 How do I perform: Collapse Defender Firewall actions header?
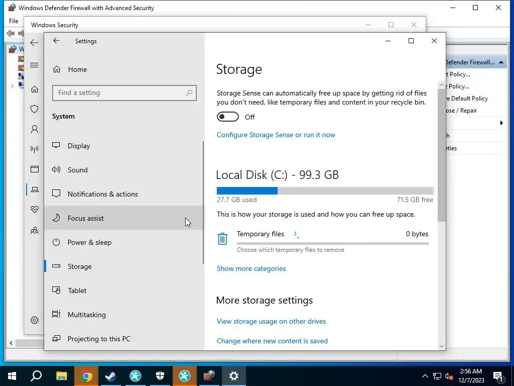tap(501, 62)
